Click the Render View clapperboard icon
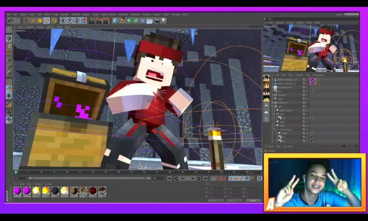368x221 pixels. (x=92, y=21)
